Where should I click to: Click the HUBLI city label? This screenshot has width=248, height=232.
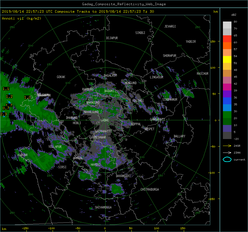(77, 123)
